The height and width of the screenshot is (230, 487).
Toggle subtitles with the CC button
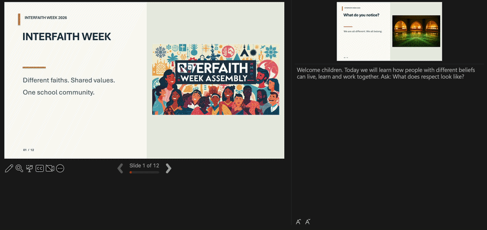40,168
